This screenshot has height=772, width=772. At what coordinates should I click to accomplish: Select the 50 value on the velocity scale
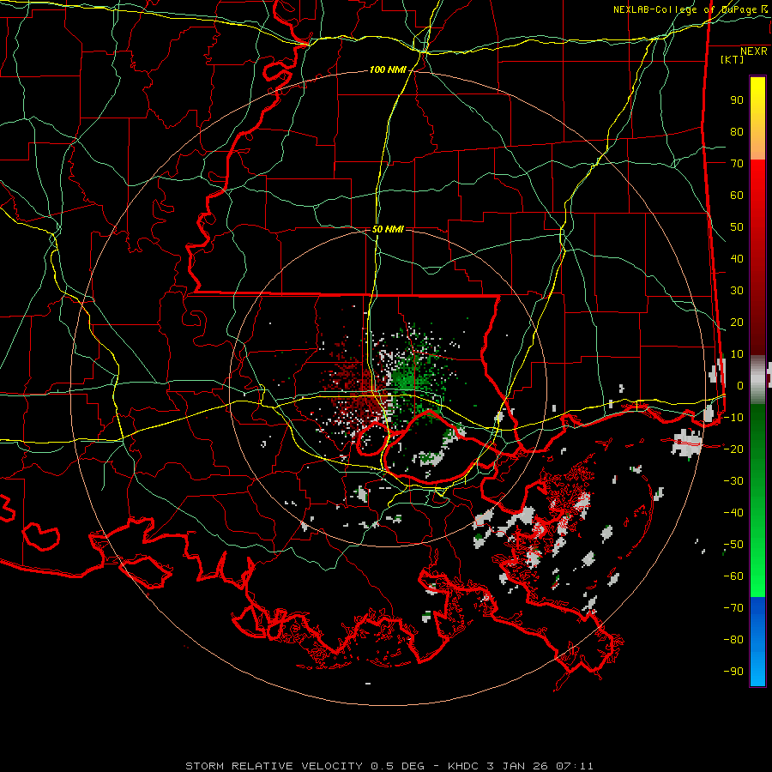click(x=737, y=227)
